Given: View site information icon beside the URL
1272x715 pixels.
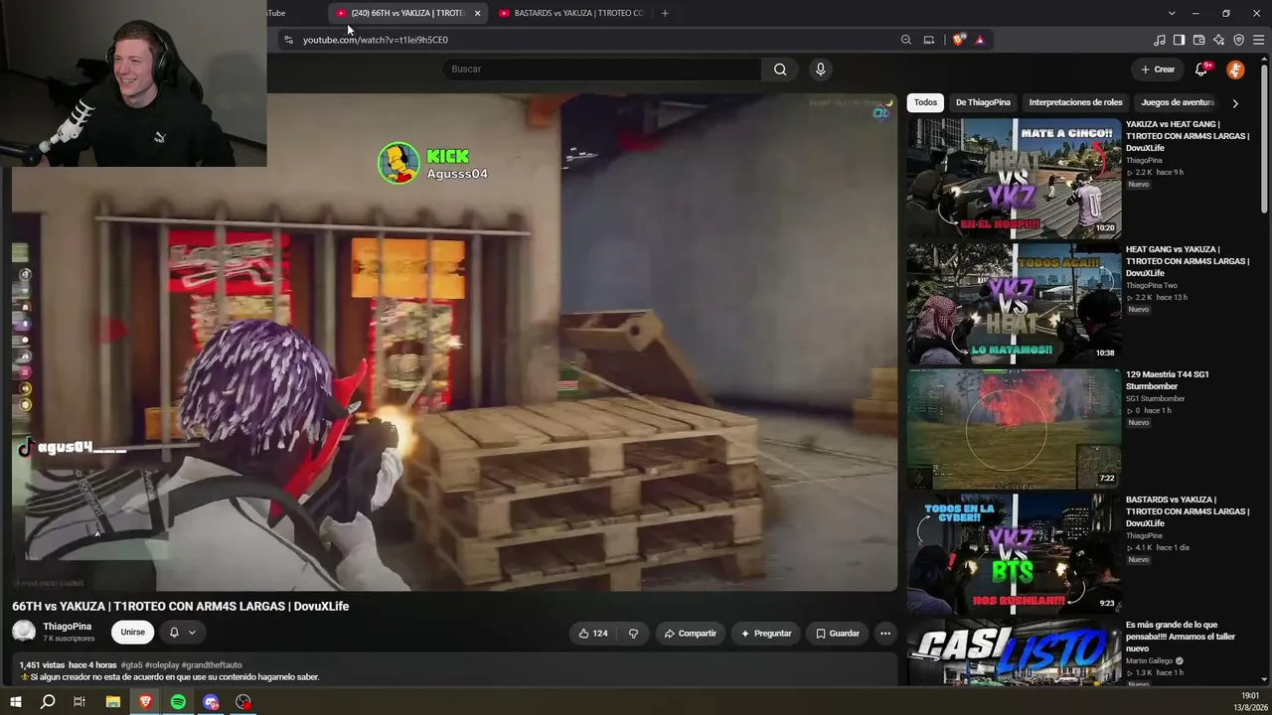Looking at the screenshot, I should coord(288,40).
